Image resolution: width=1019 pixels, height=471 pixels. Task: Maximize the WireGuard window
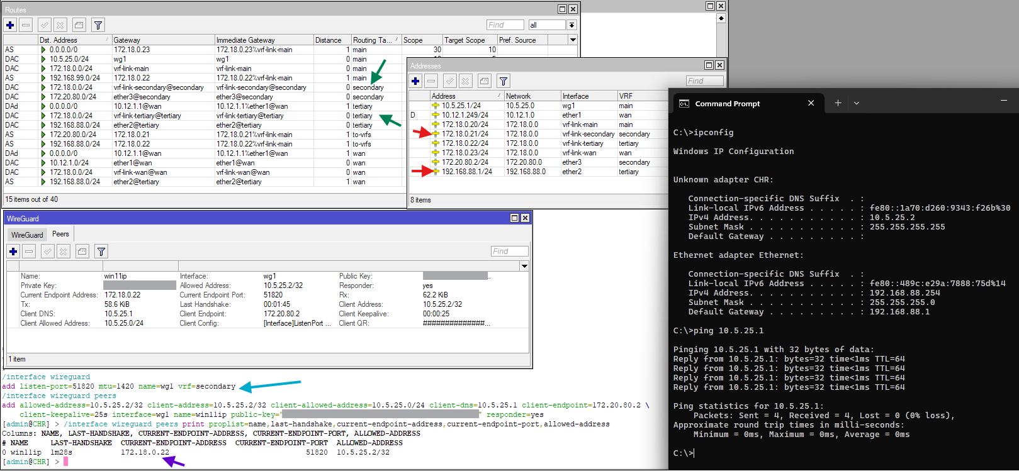[x=514, y=218]
